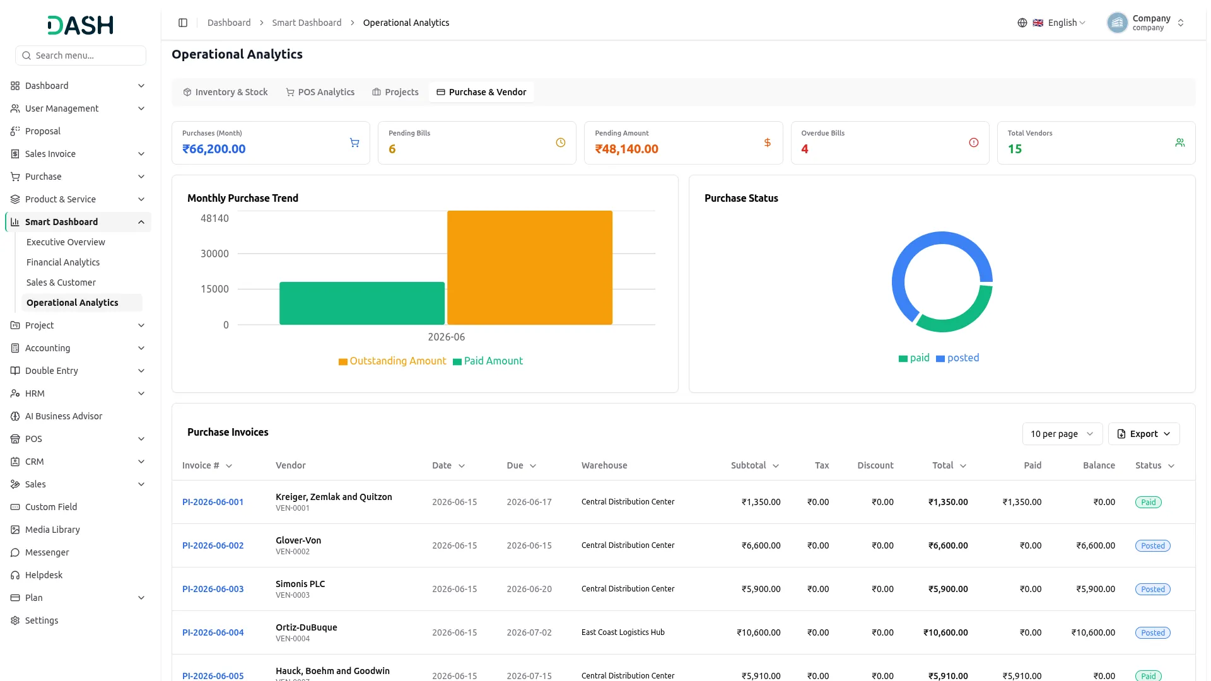This screenshot has width=1211, height=681.
Task: Click the AI Business Advisor brain icon
Action: coord(15,416)
